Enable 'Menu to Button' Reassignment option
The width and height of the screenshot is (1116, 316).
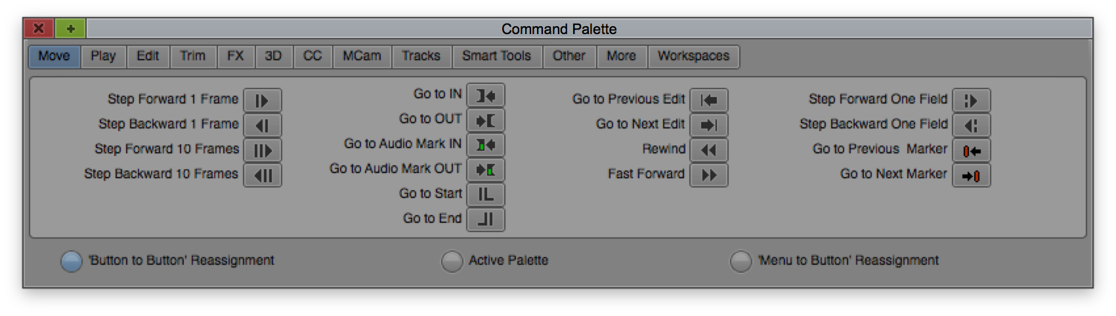(x=740, y=261)
